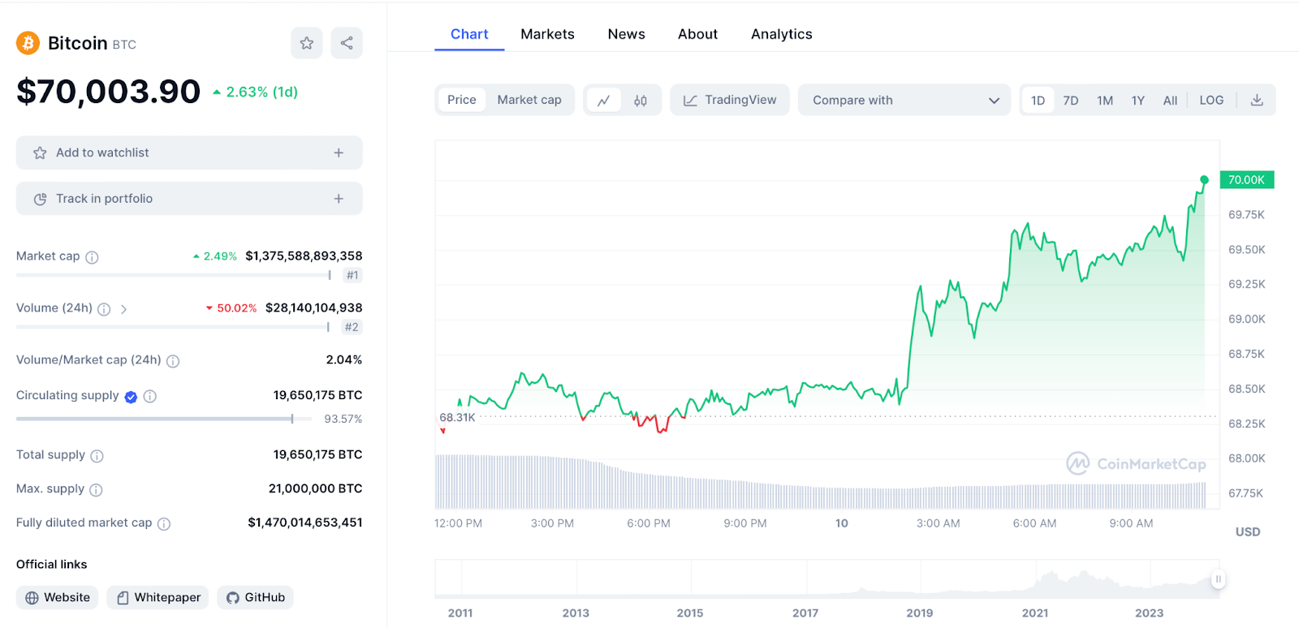This screenshot has height=628, width=1299.
Task: Open News tab
Action: 626,34
